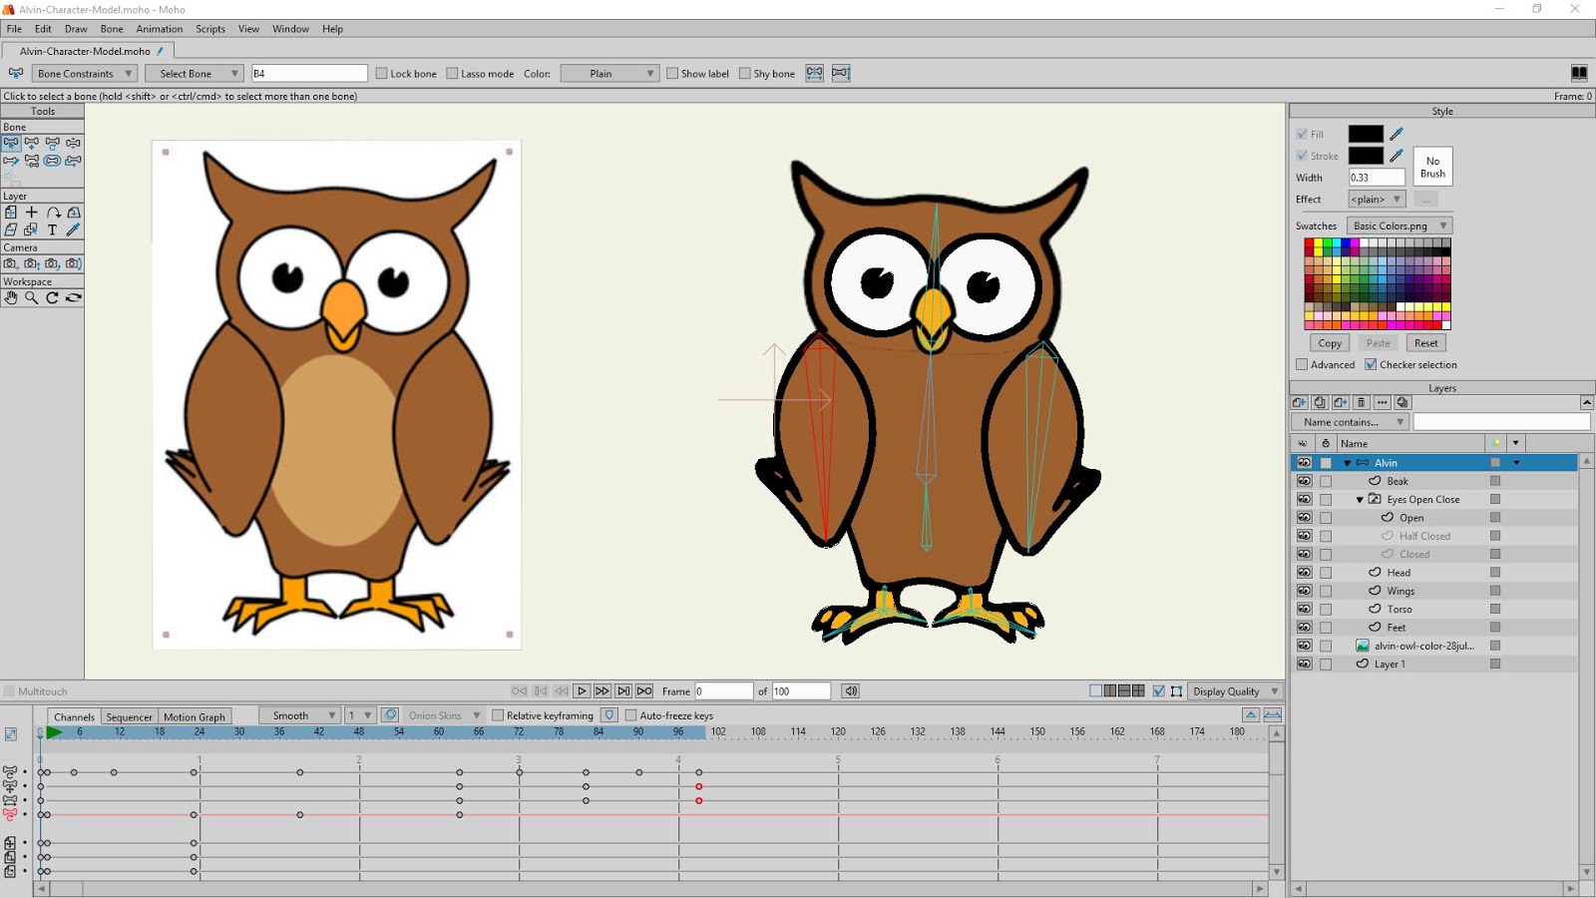The height and width of the screenshot is (898, 1596).
Task: Click the Delete Layer trash icon
Action: pyautogui.click(x=1362, y=403)
